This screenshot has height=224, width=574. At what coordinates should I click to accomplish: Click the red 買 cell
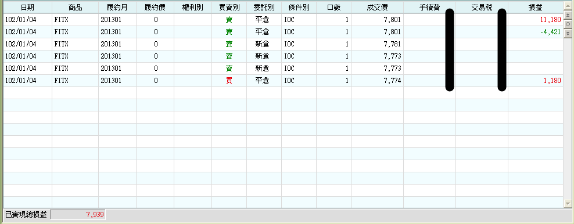pos(229,81)
